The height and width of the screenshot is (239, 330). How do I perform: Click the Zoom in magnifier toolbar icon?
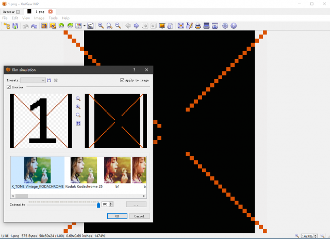[x=101, y=26]
